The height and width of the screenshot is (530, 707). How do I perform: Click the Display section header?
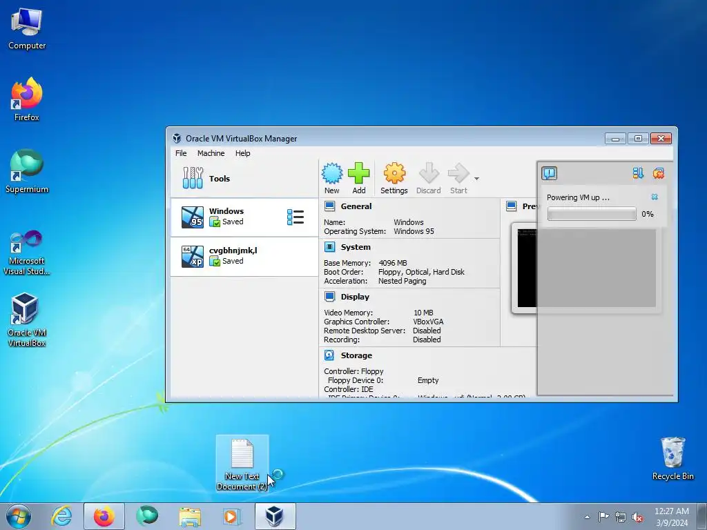pyautogui.click(x=355, y=297)
